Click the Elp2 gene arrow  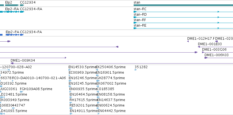pyautogui.click(x=12, y=5)
